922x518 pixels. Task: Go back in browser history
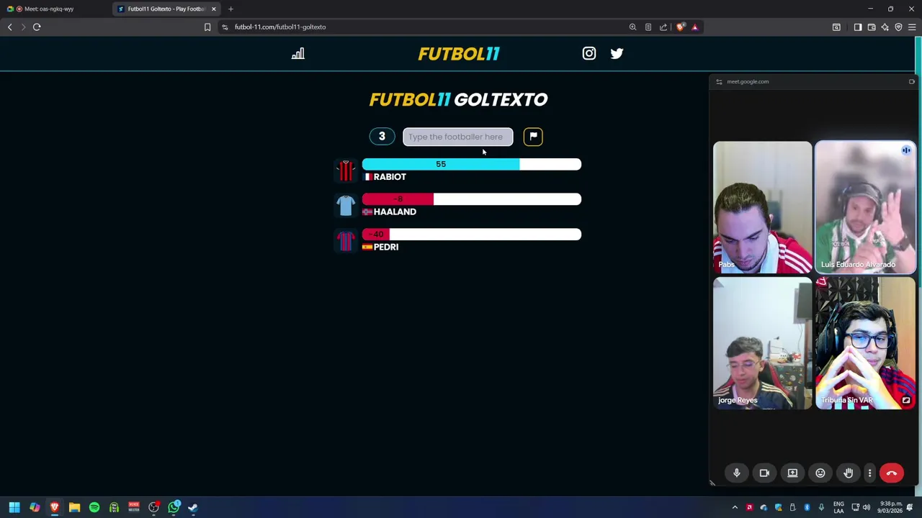[x=9, y=27]
